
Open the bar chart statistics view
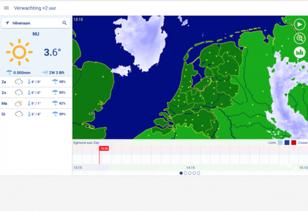[x=299, y=52]
